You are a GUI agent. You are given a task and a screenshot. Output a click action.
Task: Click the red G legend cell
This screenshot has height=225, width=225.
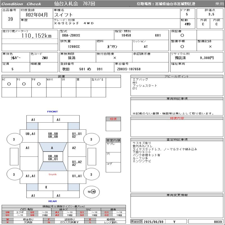tap(49, 222)
